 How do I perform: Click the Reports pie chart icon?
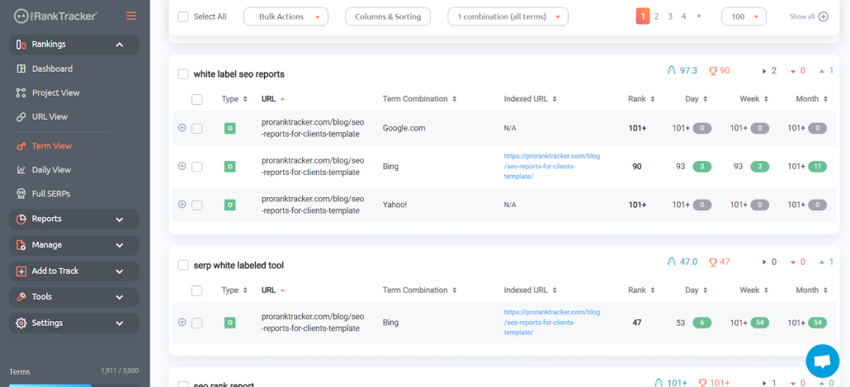pyautogui.click(x=21, y=219)
